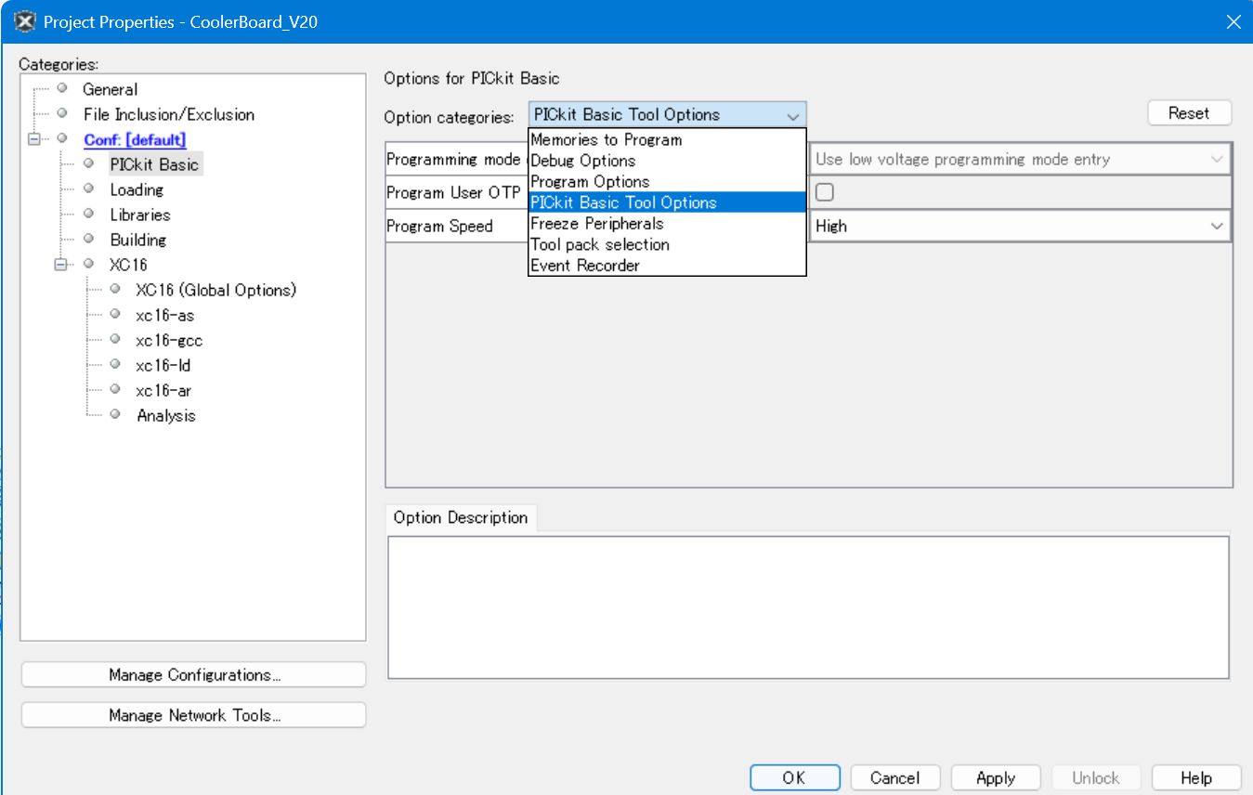The width and height of the screenshot is (1253, 795).
Task: Select xc16-as node
Action: 164,315
